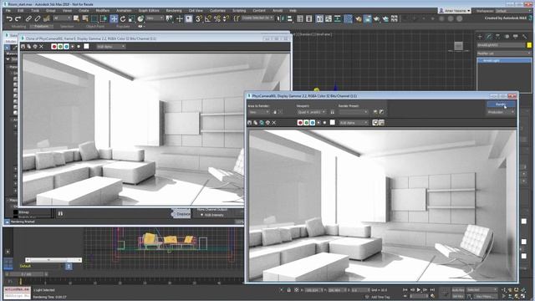Open the Customize menu
The image size is (535, 301).
pyautogui.click(x=217, y=11)
